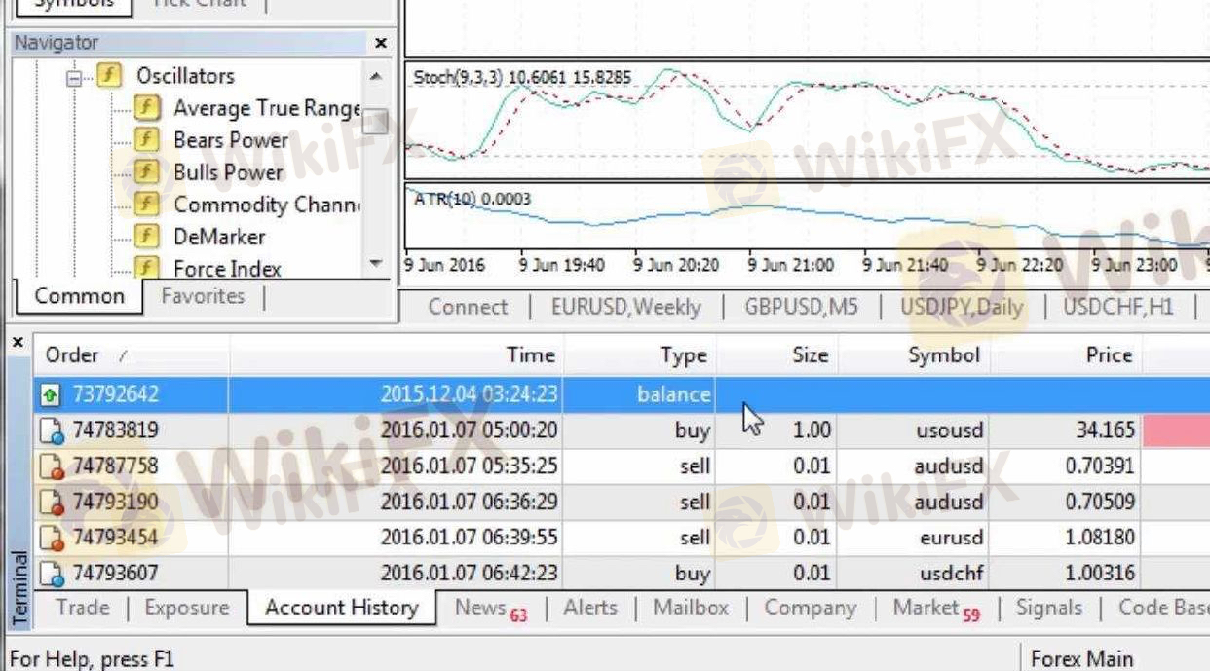The height and width of the screenshot is (671, 1210).
Task: Click the sell order 74787758 icon
Action: 51,466
